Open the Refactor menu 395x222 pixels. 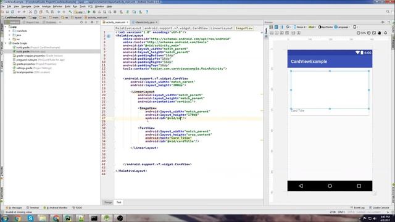tap(57, 6)
